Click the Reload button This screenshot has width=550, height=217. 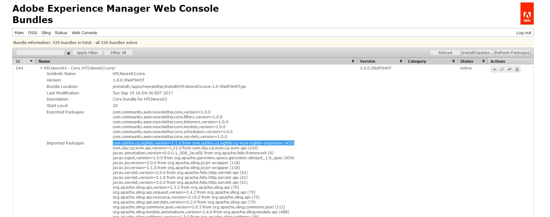[x=445, y=53]
